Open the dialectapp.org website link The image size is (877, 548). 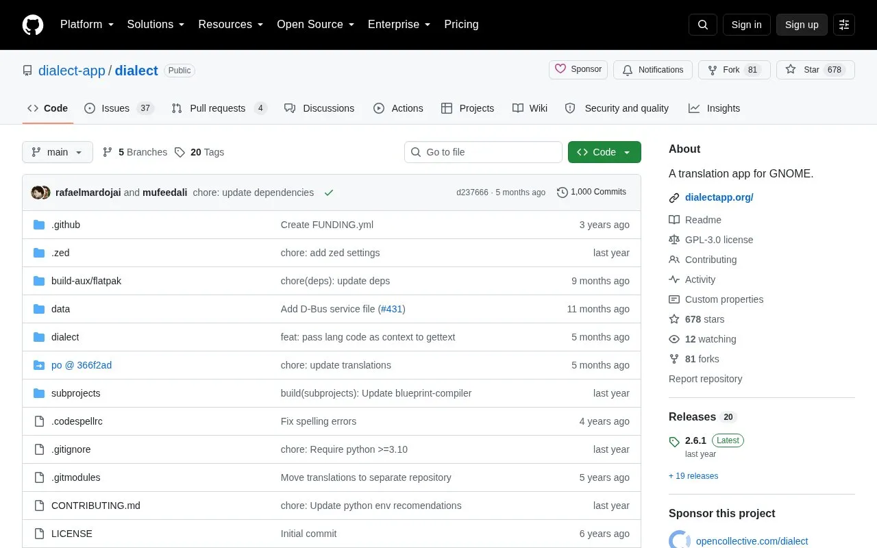(719, 197)
